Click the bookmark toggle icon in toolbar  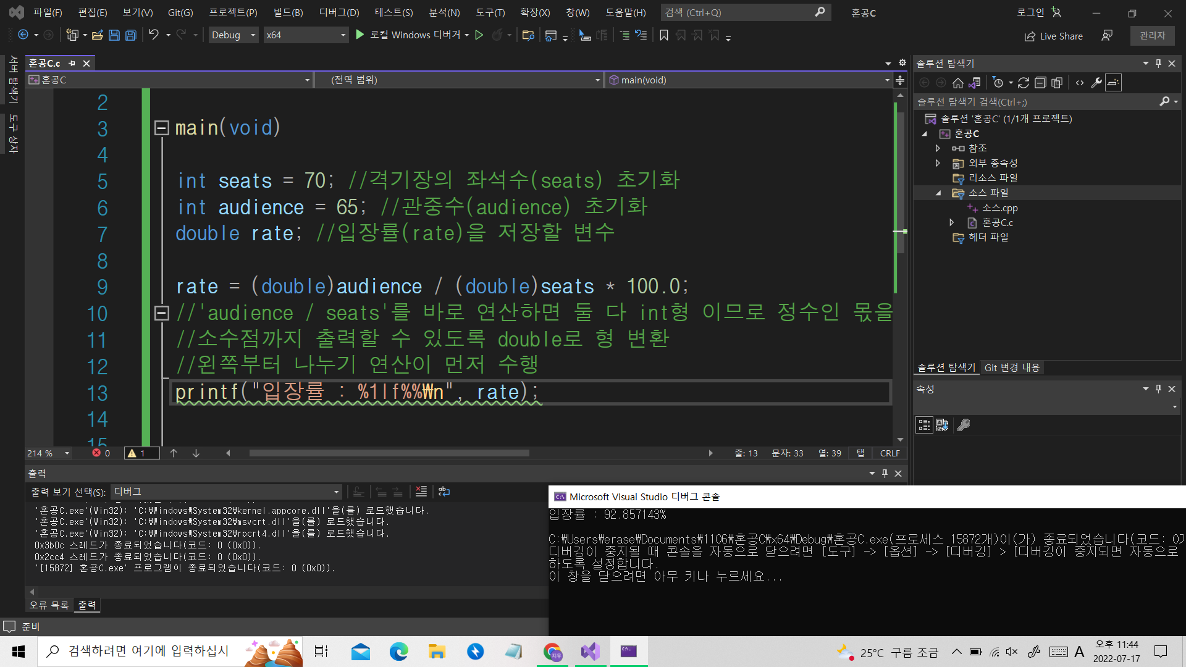coord(664,35)
